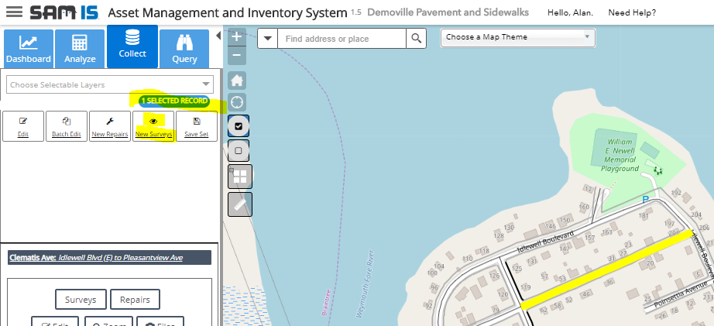Open the search source dropdown arrow
The width and height of the screenshot is (714, 326).
(x=267, y=39)
